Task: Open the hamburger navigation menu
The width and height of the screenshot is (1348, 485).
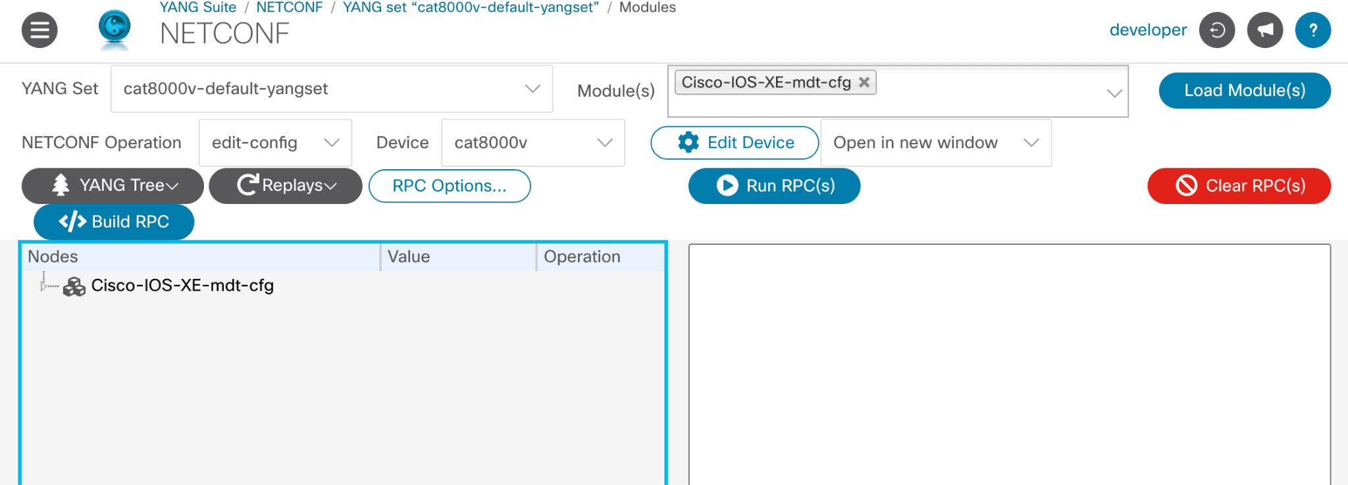Action: 39,30
